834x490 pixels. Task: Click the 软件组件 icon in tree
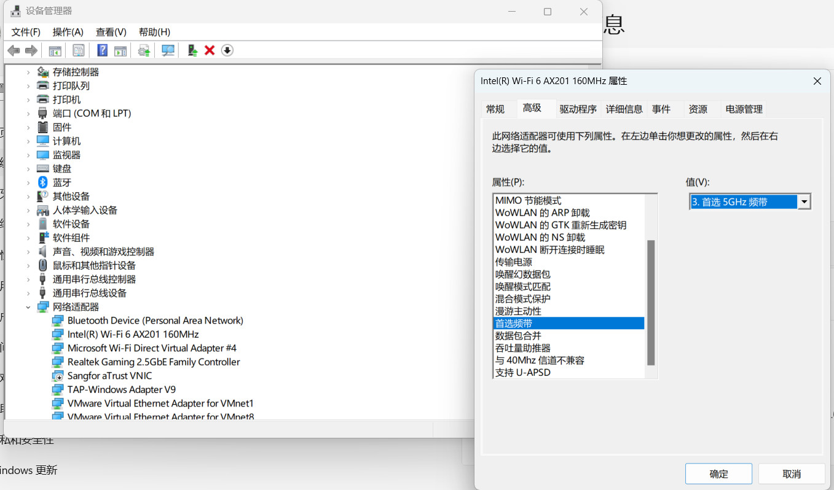pos(43,238)
